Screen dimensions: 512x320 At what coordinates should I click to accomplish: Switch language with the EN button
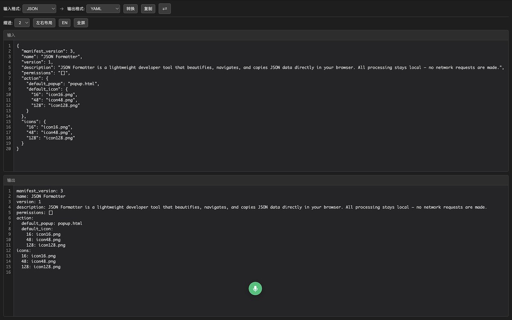pyautogui.click(x=64, y=23)
